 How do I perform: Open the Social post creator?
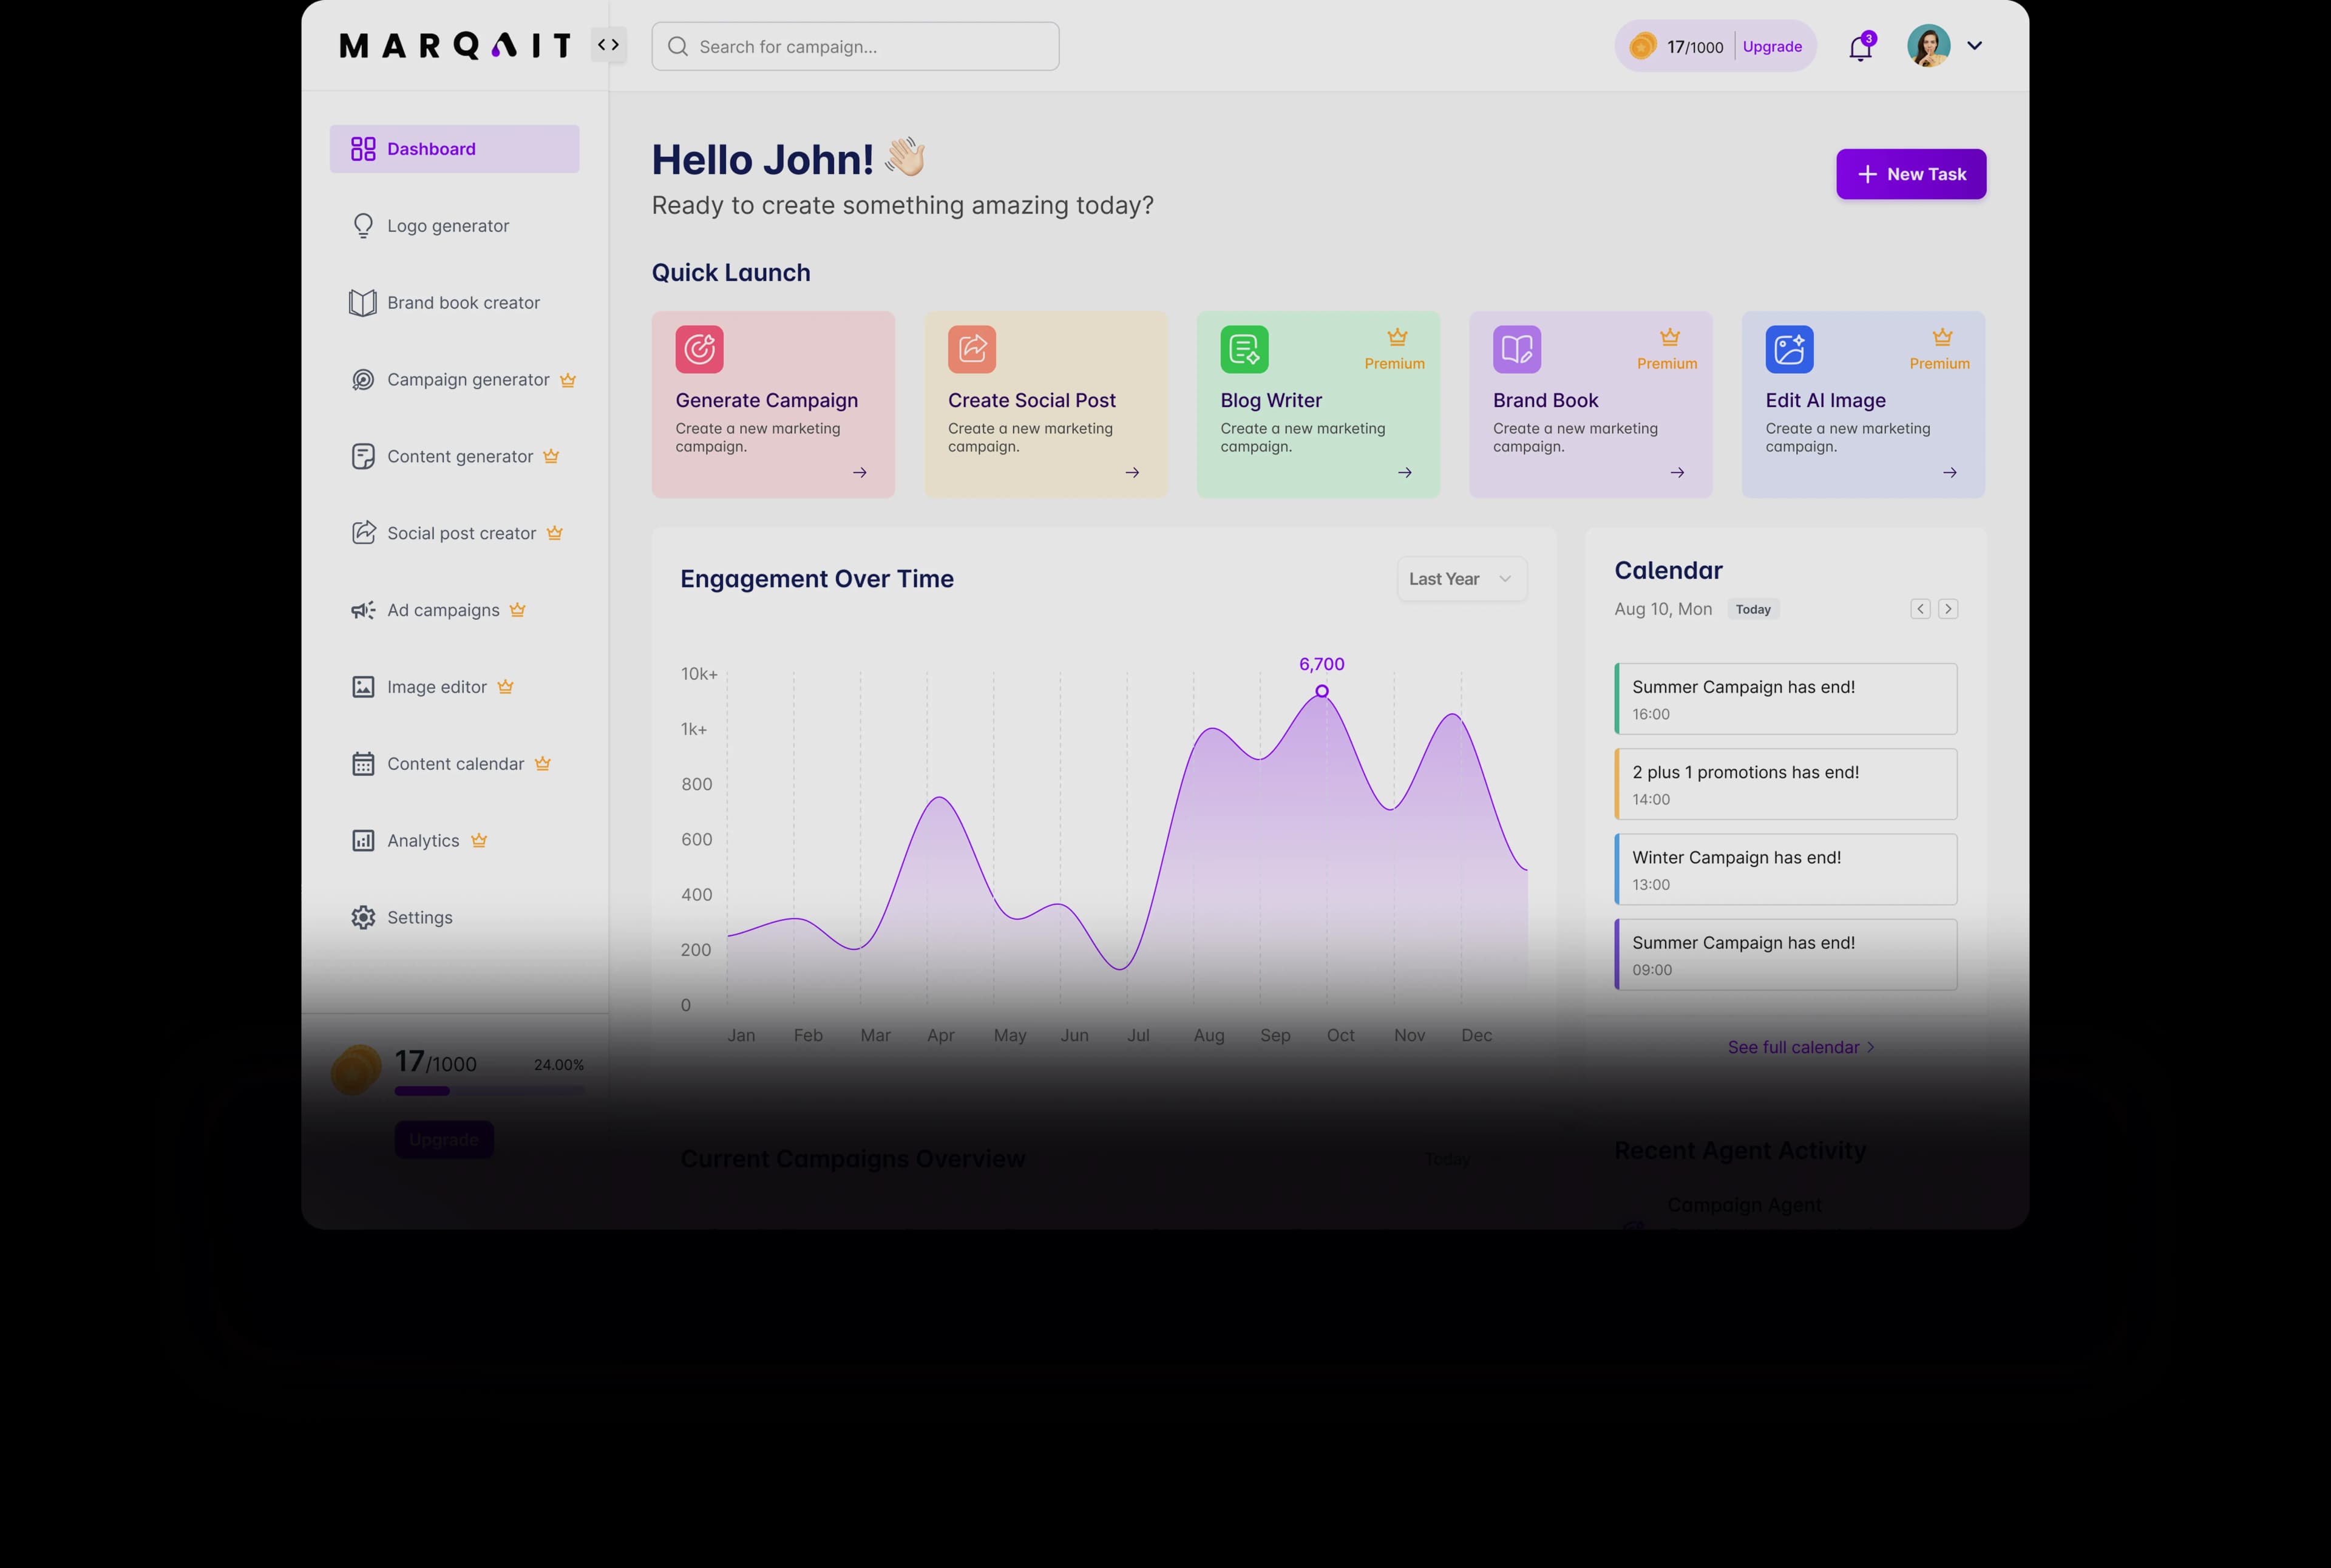[462, 533]
